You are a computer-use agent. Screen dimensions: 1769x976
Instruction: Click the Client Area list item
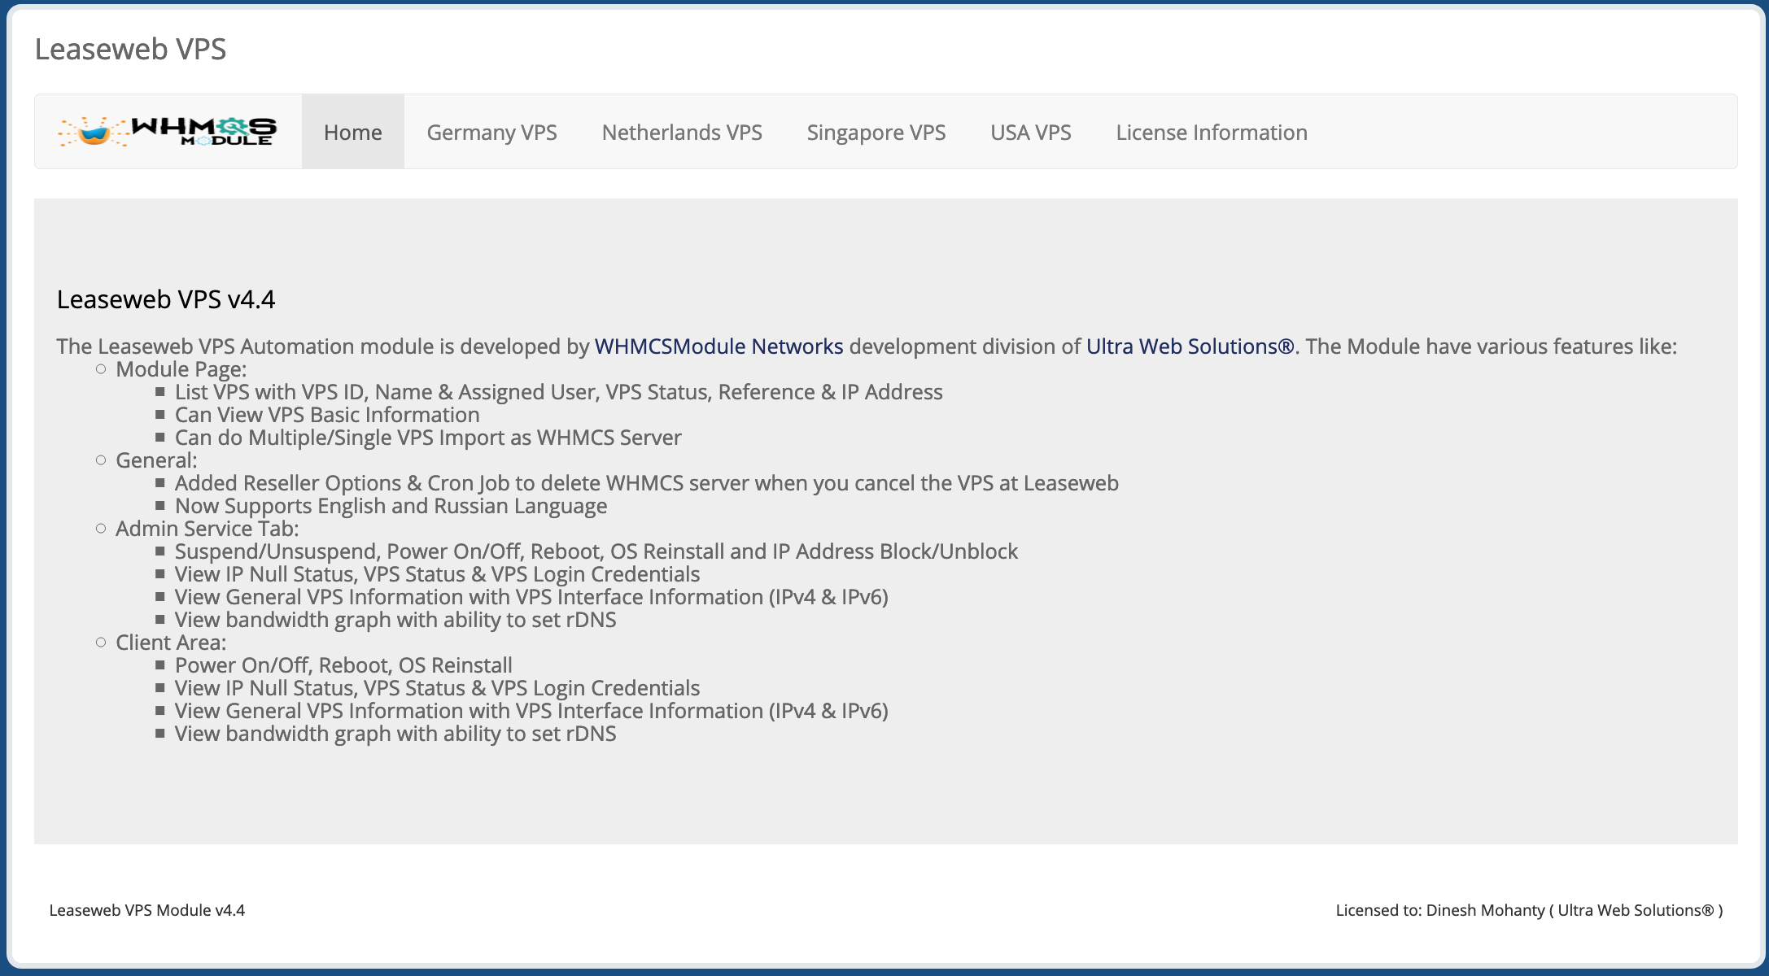[170, 642]
